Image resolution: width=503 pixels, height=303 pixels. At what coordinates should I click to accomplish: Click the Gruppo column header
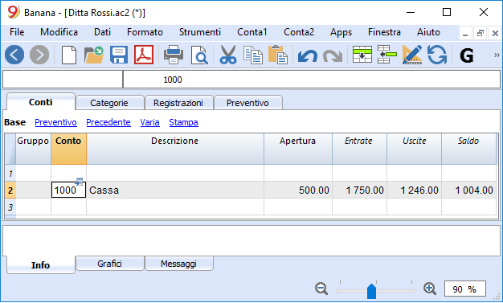33,149
